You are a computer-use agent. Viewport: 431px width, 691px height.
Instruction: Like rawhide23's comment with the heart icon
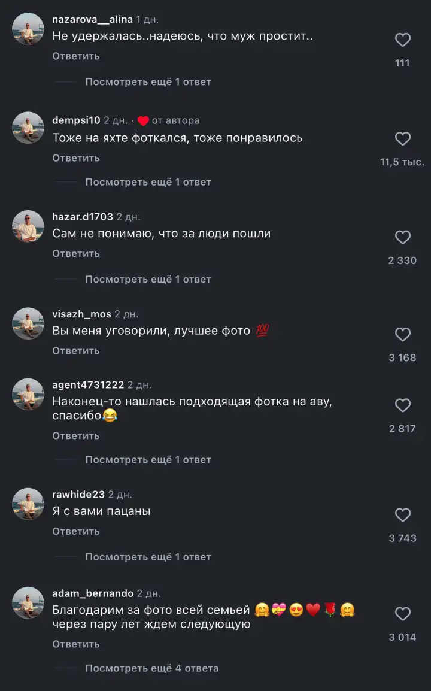pos(403,514)
